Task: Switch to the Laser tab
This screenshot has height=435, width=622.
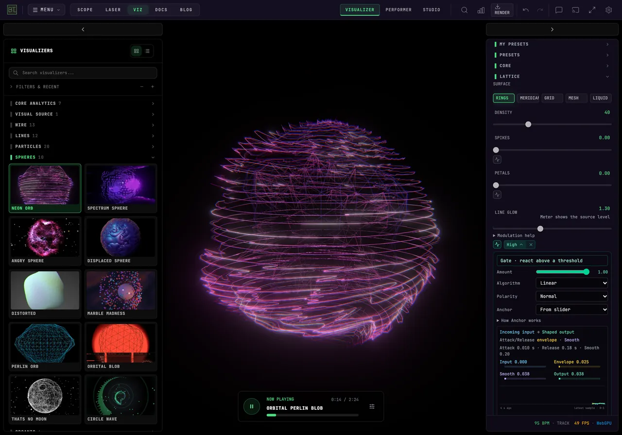Action: 113,10
